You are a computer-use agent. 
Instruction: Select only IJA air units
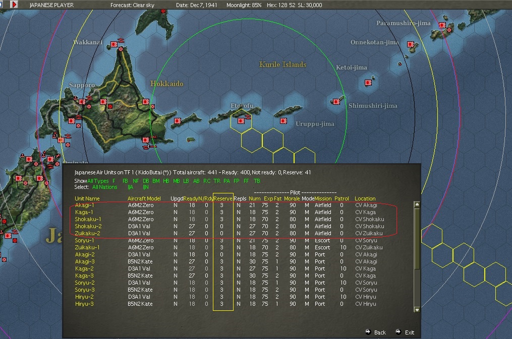click(x=130, y=187)
